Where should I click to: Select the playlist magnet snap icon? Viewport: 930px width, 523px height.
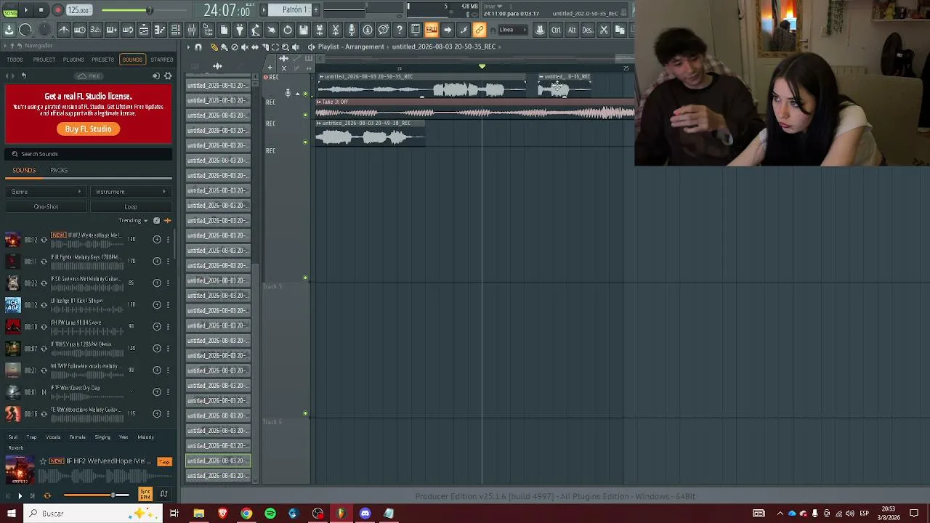pos(198,47)
